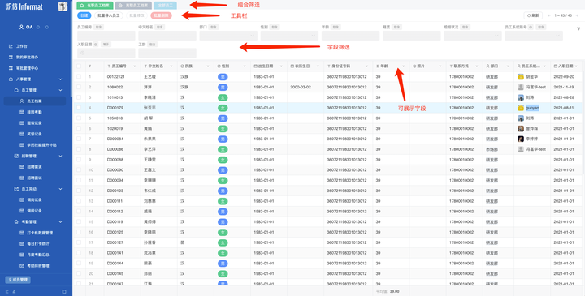
Task: Open the 婚姻状况 filter dropdown
Action: (473, 36)
